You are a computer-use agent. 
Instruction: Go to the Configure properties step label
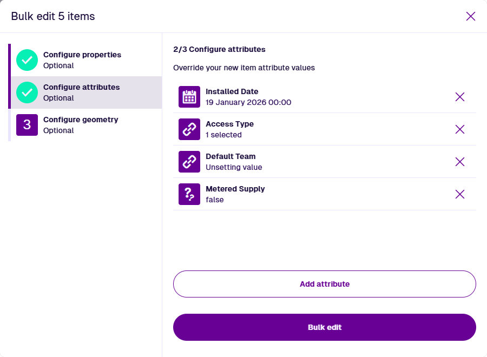[x=82, y=55]
